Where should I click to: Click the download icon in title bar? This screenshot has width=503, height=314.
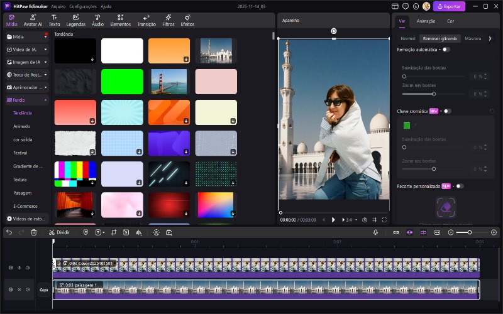tap(416, 6)
